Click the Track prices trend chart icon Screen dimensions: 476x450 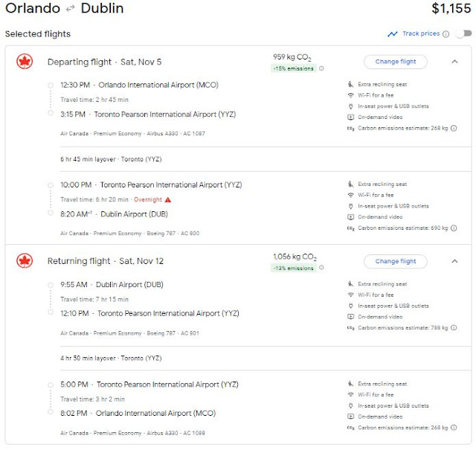click(x=393, y=33)
